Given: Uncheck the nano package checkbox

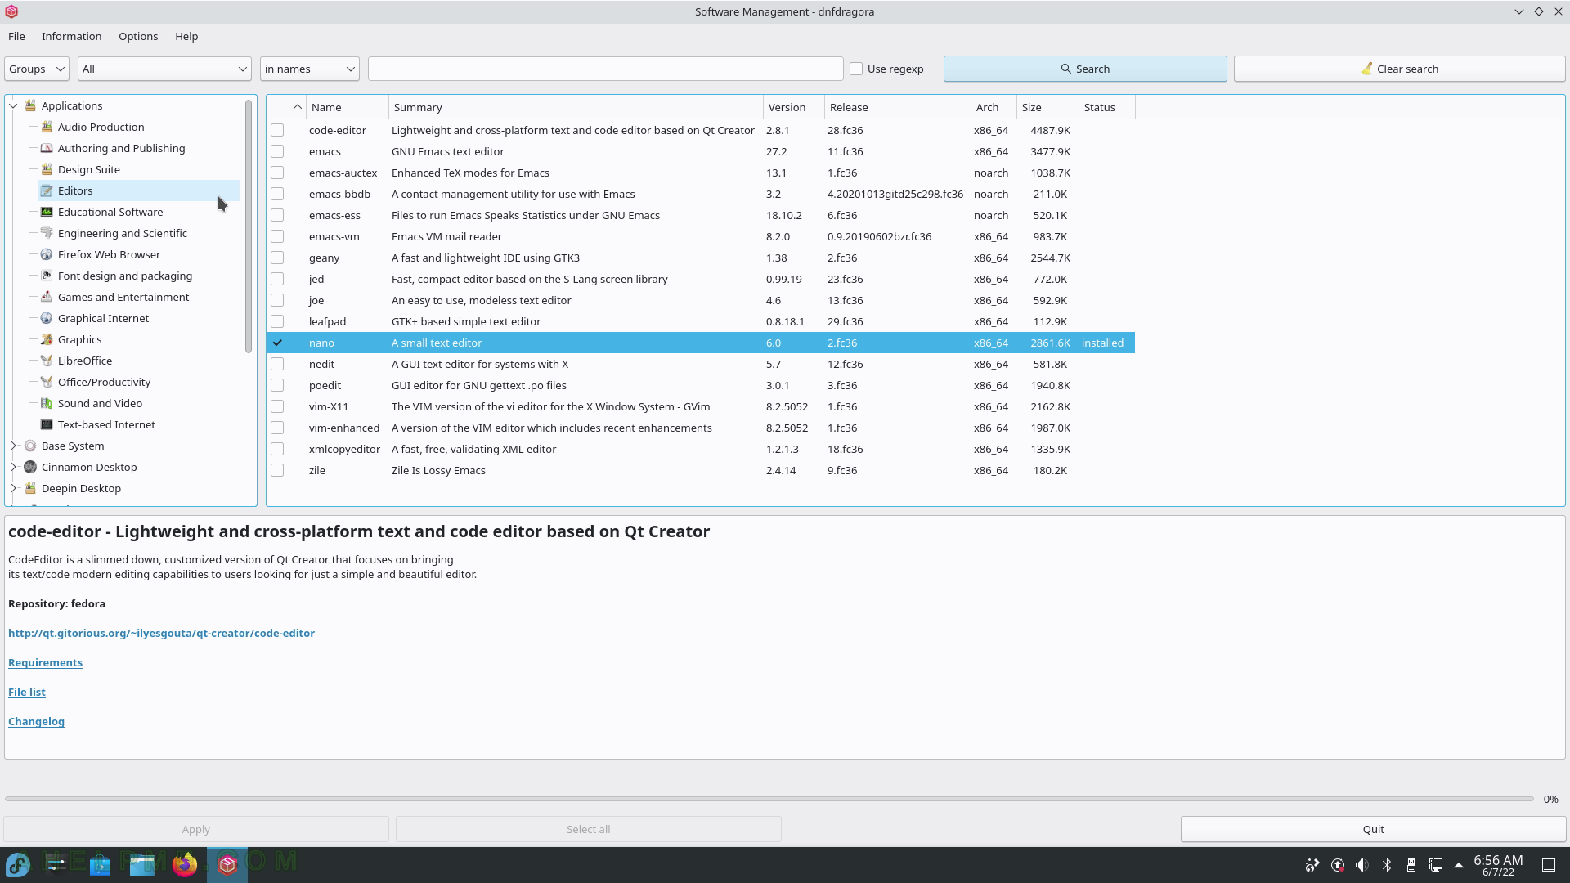Looking at the screenshot, I should point(277,343).
